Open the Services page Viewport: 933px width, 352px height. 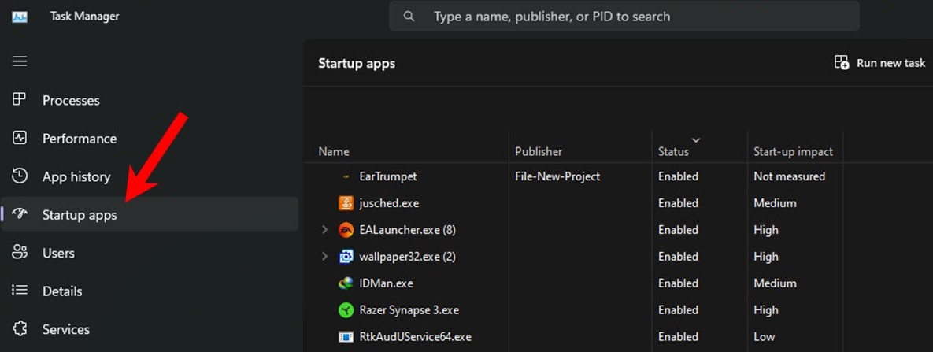150,329
